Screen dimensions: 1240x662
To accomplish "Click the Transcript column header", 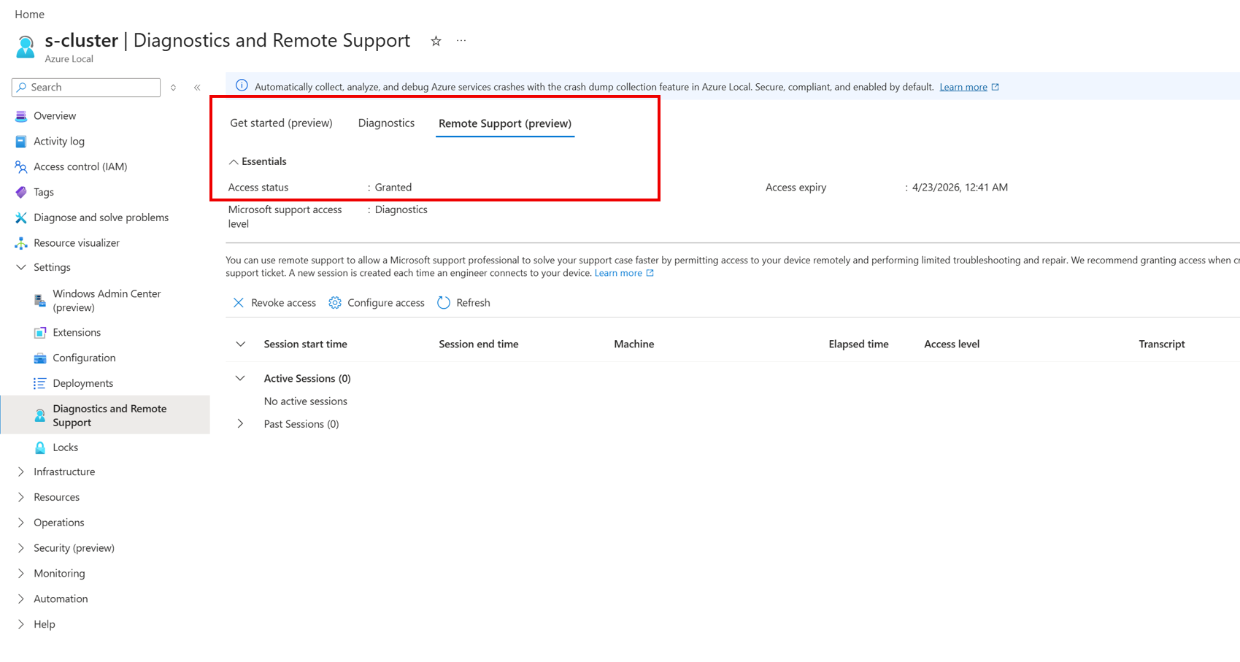I will point(1162,345).
